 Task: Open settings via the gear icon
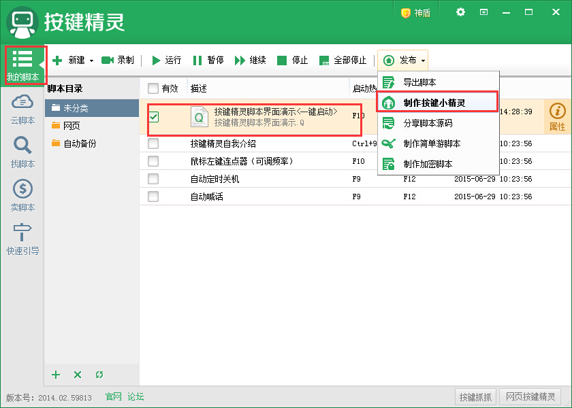(x=461, y=12)
